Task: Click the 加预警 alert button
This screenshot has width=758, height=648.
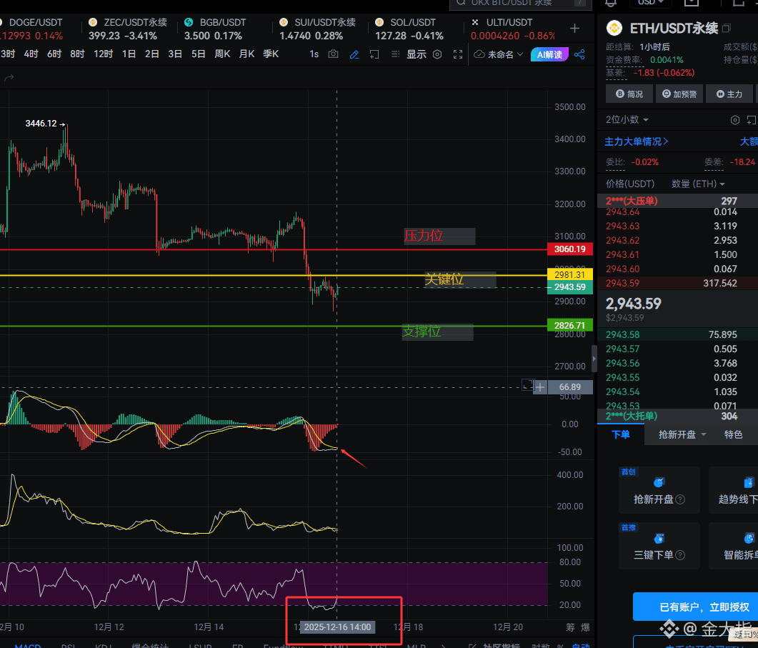Action: coord(679,94)
